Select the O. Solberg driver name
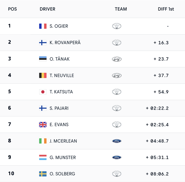This screenshot has width=185, height=182. [x=62, y=174]
